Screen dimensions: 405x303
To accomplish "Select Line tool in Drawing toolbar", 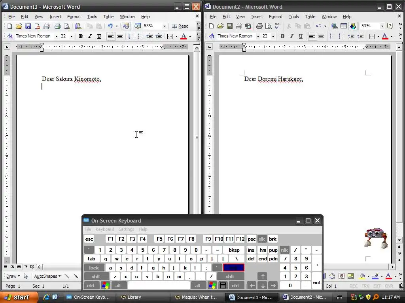I will click(x=66, y=276).
